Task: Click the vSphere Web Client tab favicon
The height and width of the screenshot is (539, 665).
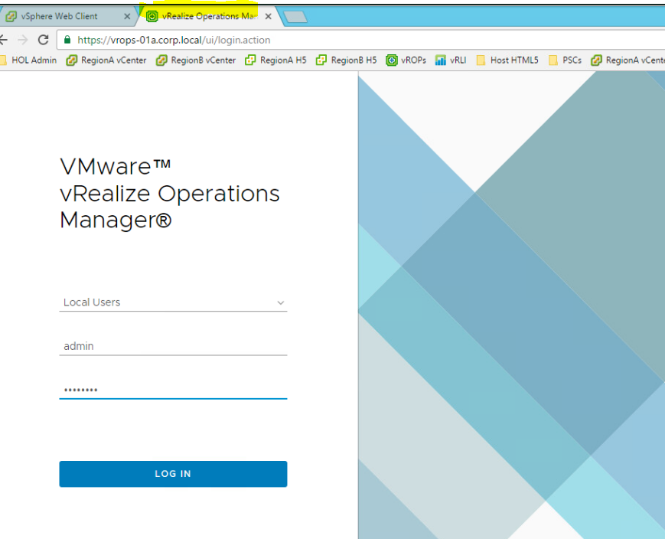Action: (11, 16)
